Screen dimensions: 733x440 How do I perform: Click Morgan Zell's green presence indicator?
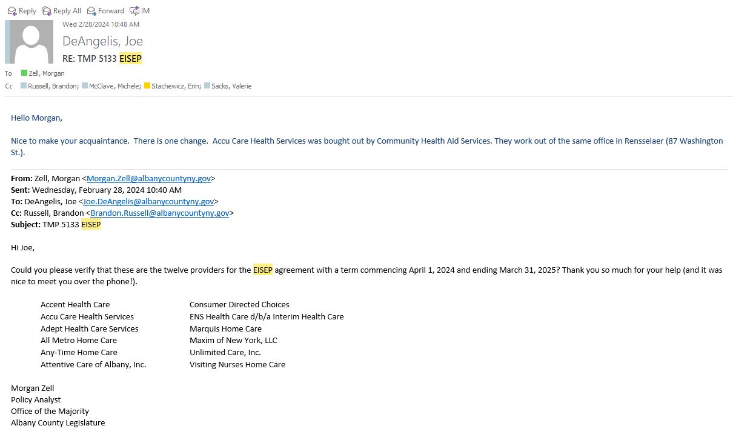pos(24,73)
